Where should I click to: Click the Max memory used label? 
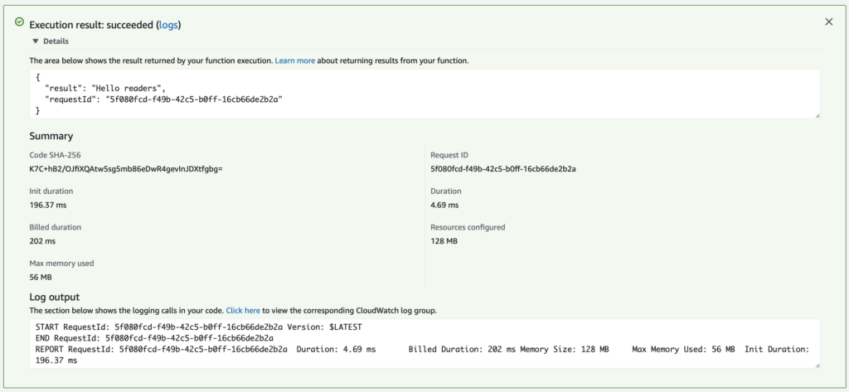61,264
